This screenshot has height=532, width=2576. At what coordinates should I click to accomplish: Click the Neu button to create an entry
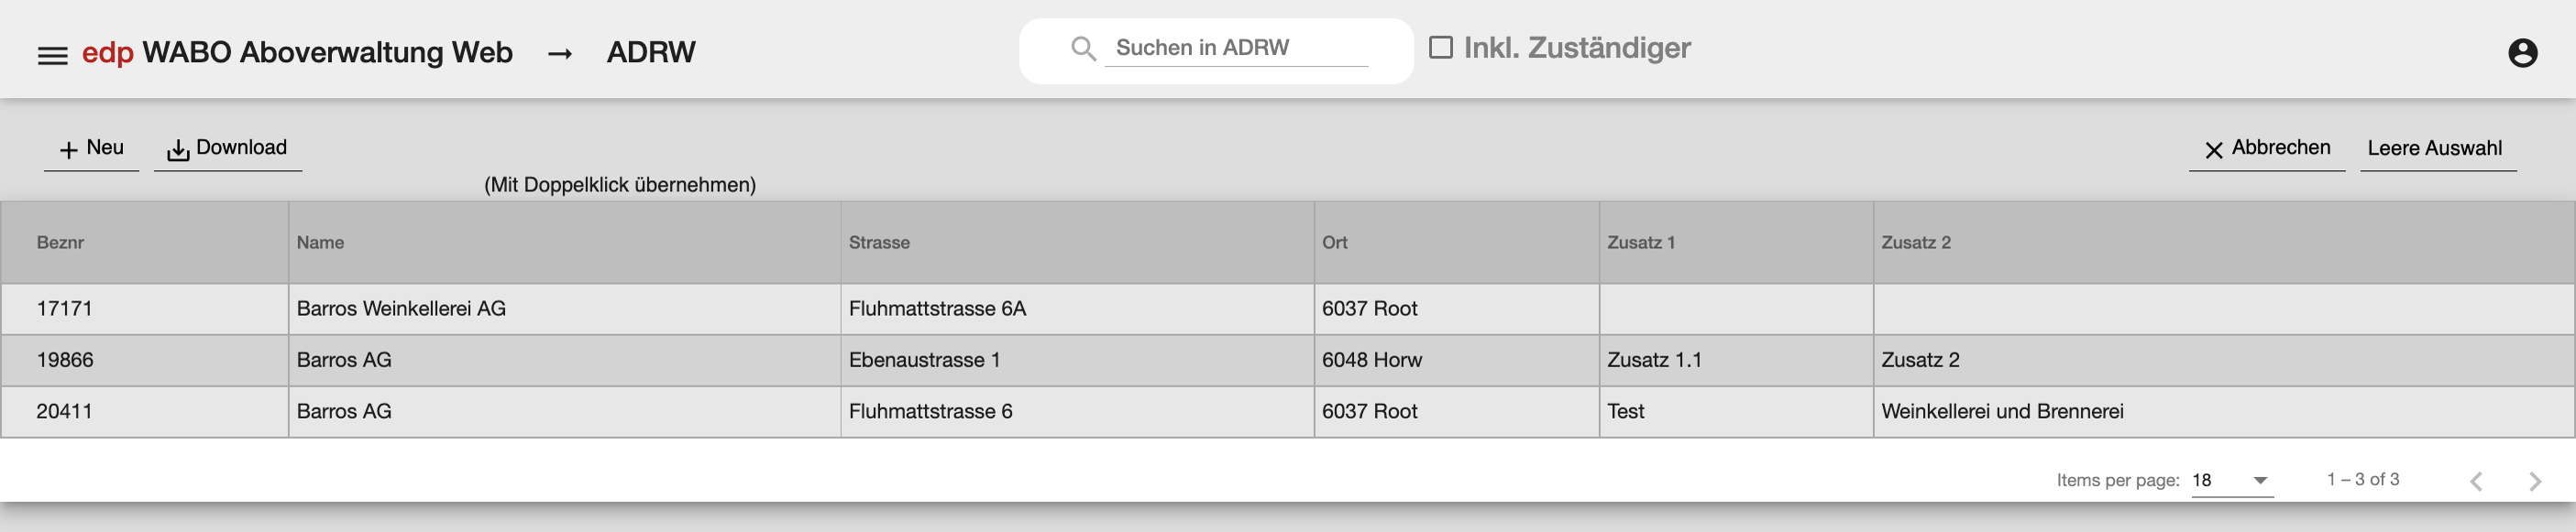(92, 147)
